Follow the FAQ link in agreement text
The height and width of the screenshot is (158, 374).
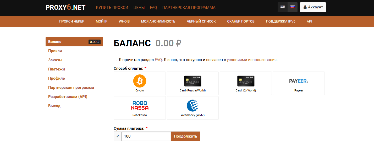point(158,60)
